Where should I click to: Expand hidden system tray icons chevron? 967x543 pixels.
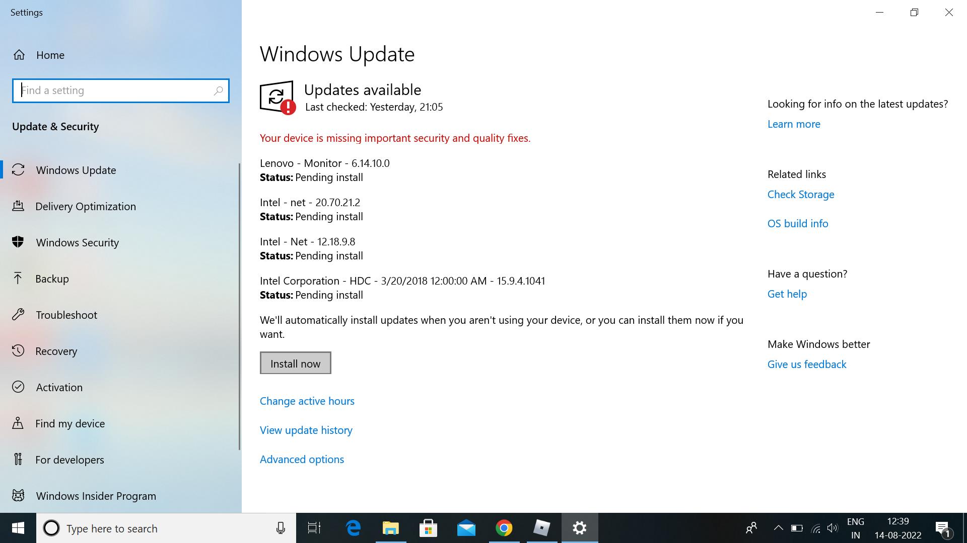pyautogui.click(x=778, y=528)
